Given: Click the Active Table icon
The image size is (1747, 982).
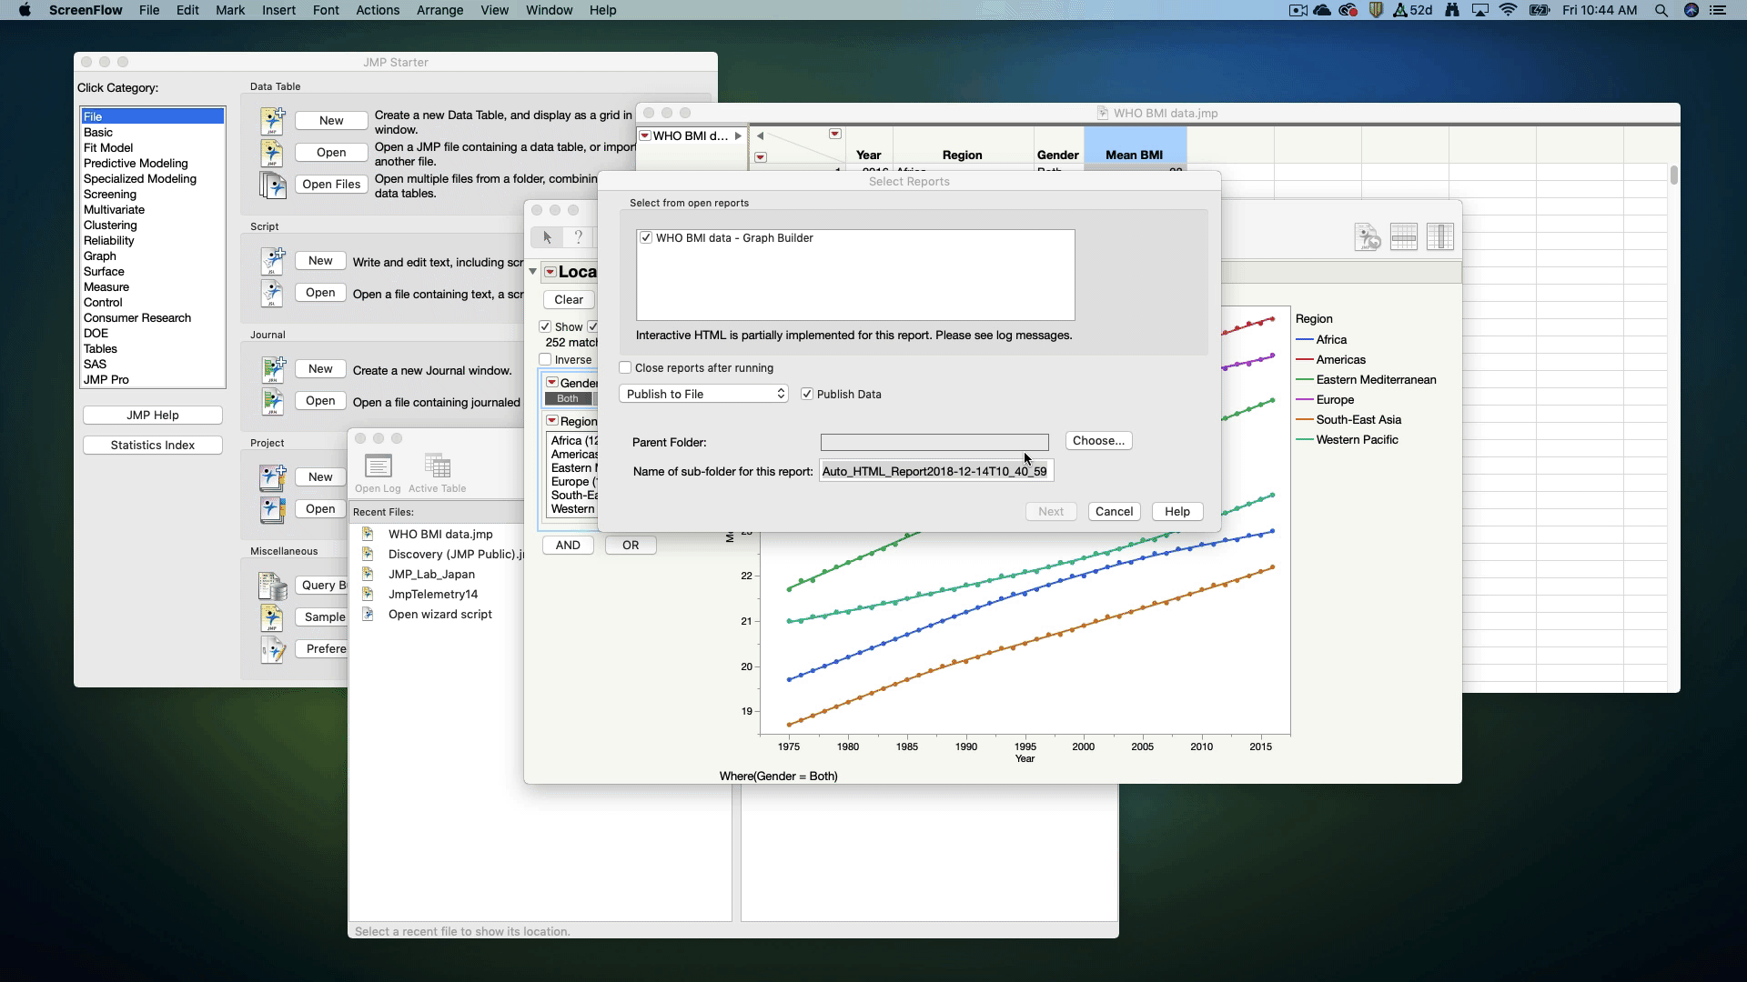Looking at the screenshot, I should (438, 467).
